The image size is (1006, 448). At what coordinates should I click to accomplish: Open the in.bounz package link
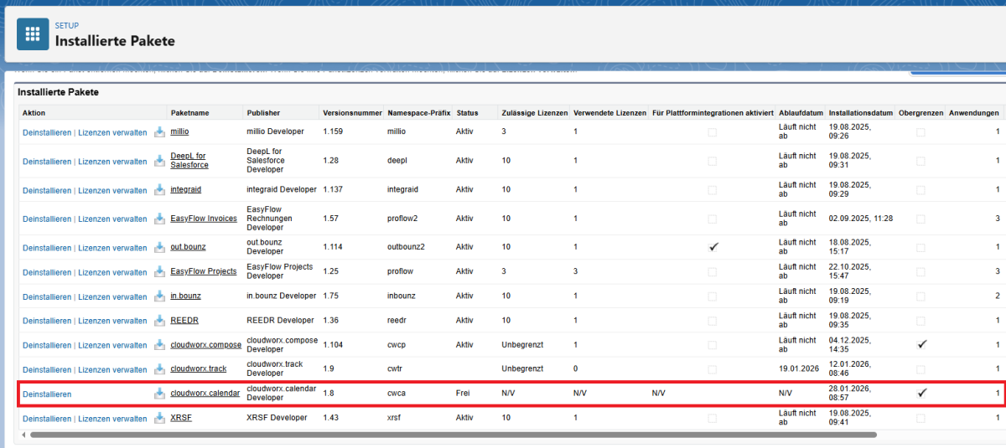pos(185,296)
